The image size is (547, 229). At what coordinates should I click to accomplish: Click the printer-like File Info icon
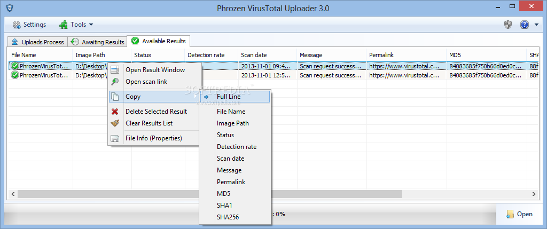pos(115,138)
